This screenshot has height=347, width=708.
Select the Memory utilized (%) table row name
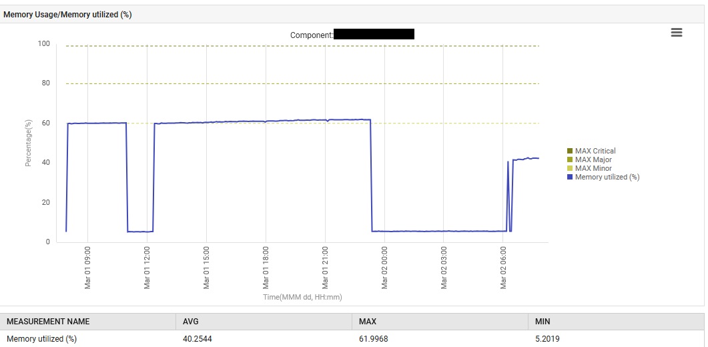(41, 338)
